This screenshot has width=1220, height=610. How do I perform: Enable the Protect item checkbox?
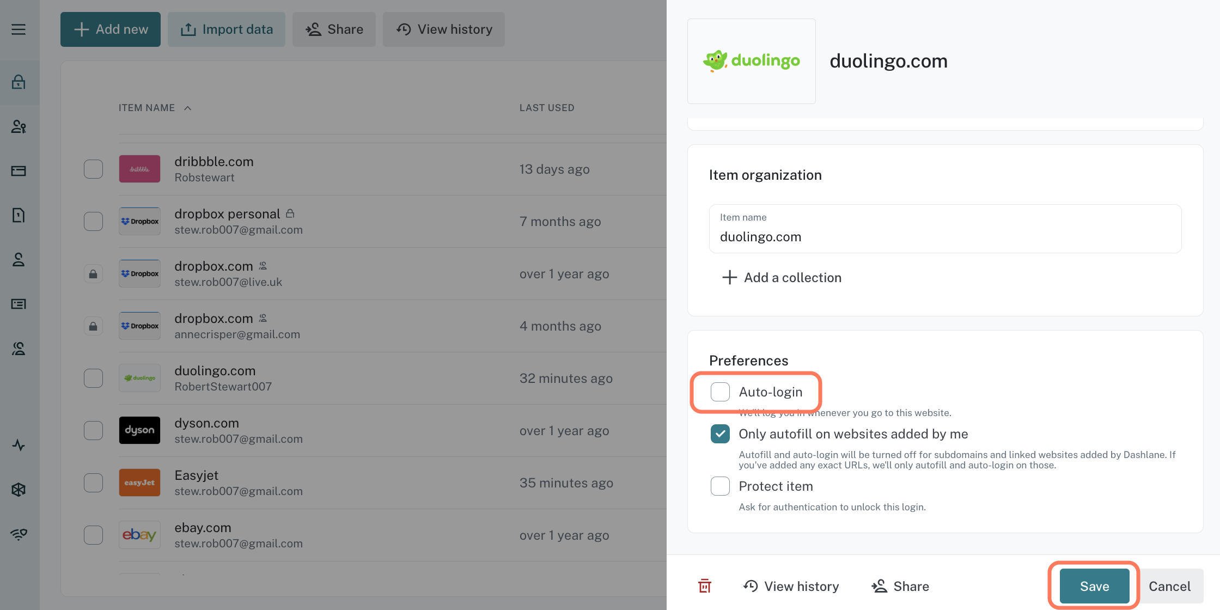[720, 486]
